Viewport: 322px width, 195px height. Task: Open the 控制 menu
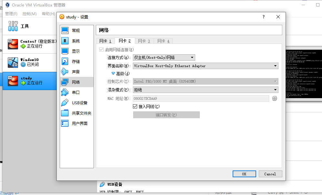click(29, 14)
